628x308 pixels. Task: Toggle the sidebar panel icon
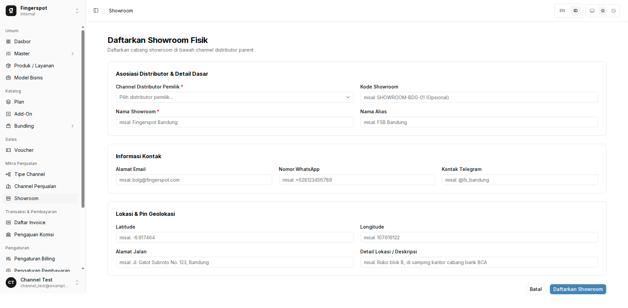(96, 11)
